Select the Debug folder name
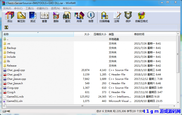This screenshot has height=115, width=182. 11,52
